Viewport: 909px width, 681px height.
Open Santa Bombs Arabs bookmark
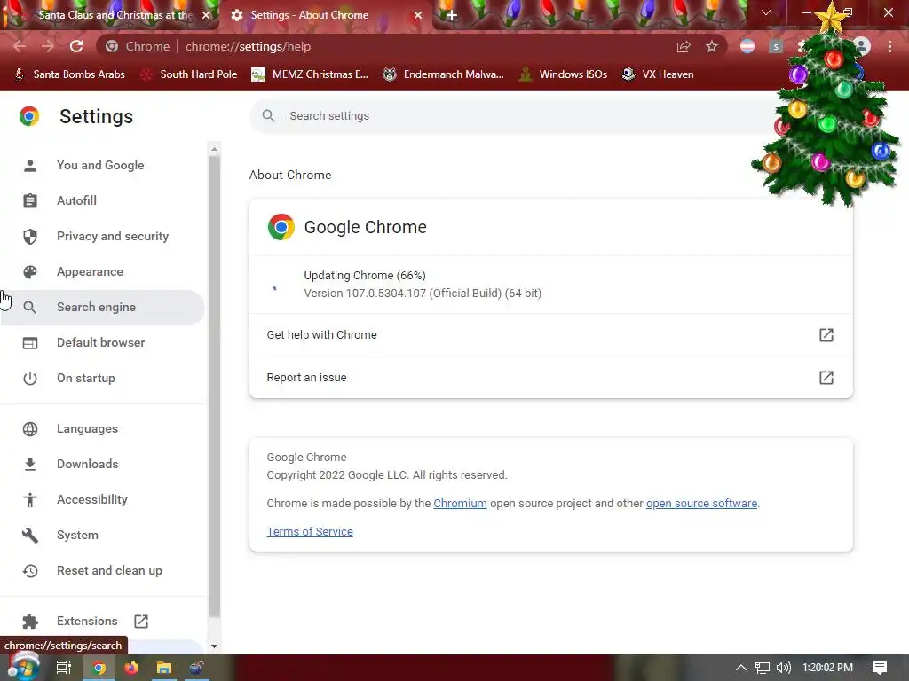click(69, 74)
